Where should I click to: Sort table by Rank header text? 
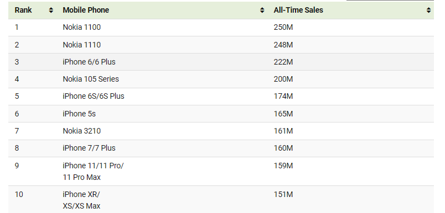pos(23,10)
